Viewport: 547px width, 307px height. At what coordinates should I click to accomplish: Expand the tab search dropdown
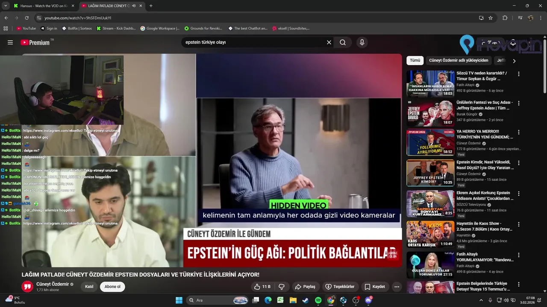tap(6, 6)
